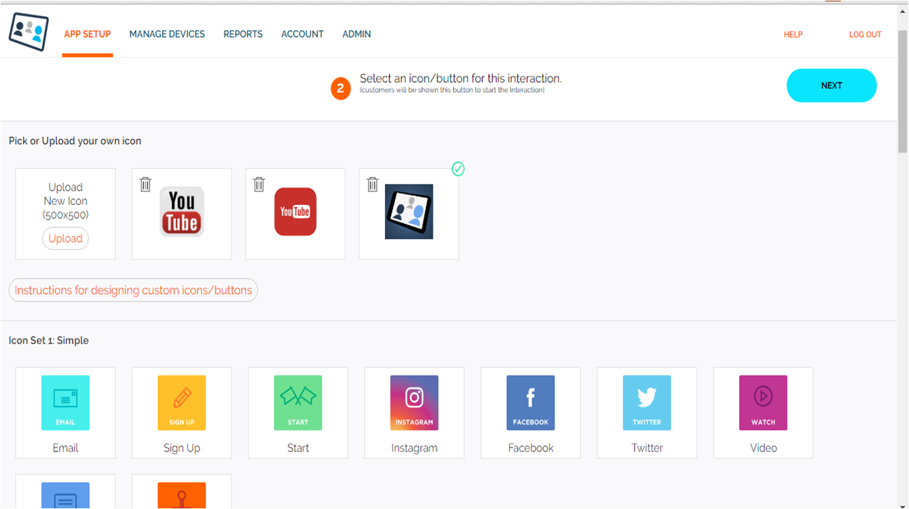This screenshot has height=509, width=909.
Task: Choose the Facebook icon
Action: tap(531, 403)
